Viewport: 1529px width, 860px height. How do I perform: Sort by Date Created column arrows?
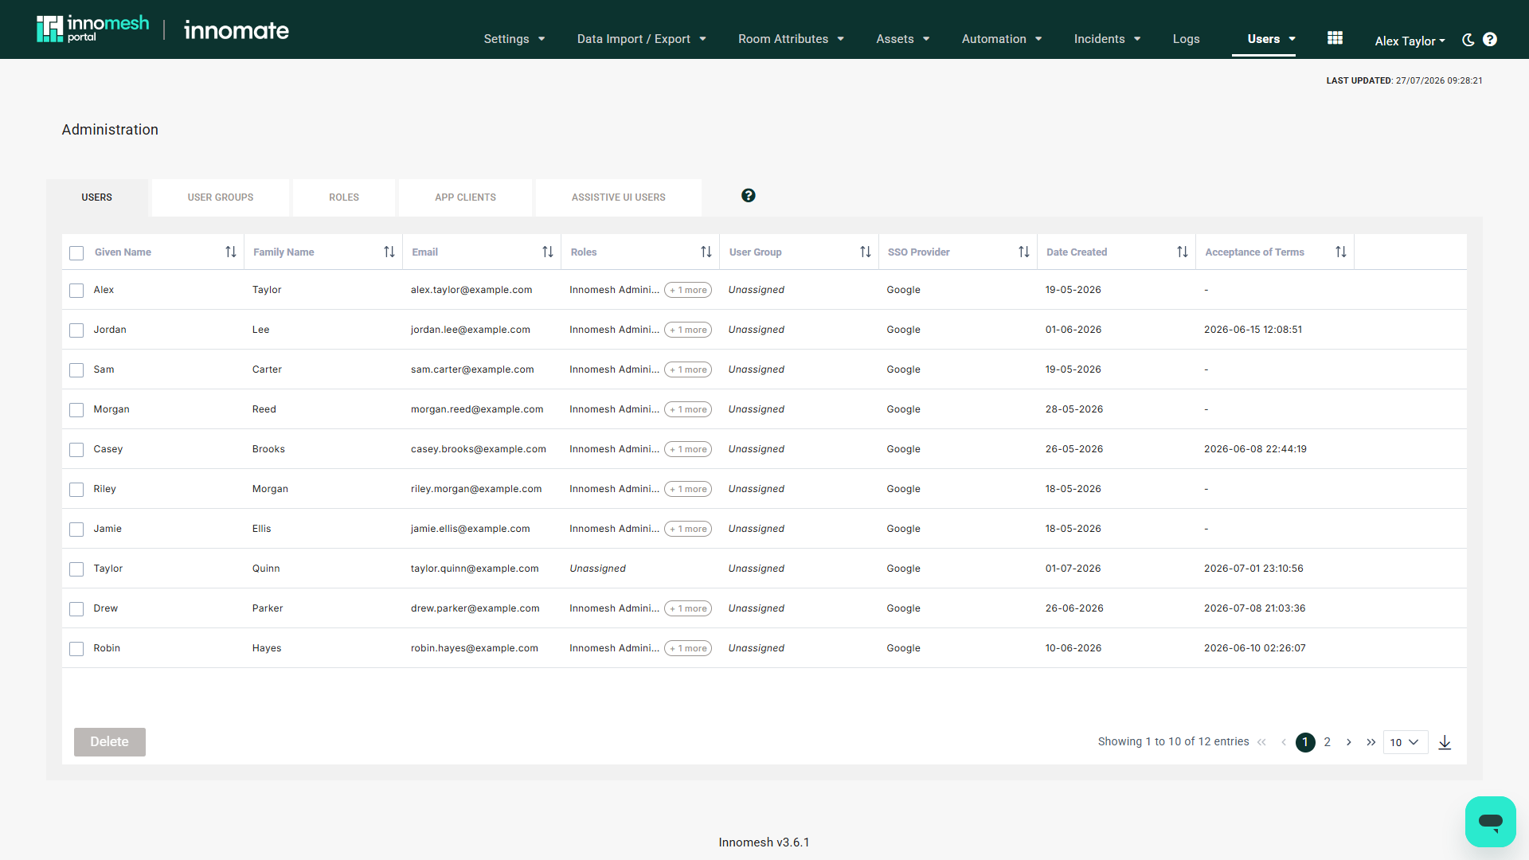click(1183, 252)
